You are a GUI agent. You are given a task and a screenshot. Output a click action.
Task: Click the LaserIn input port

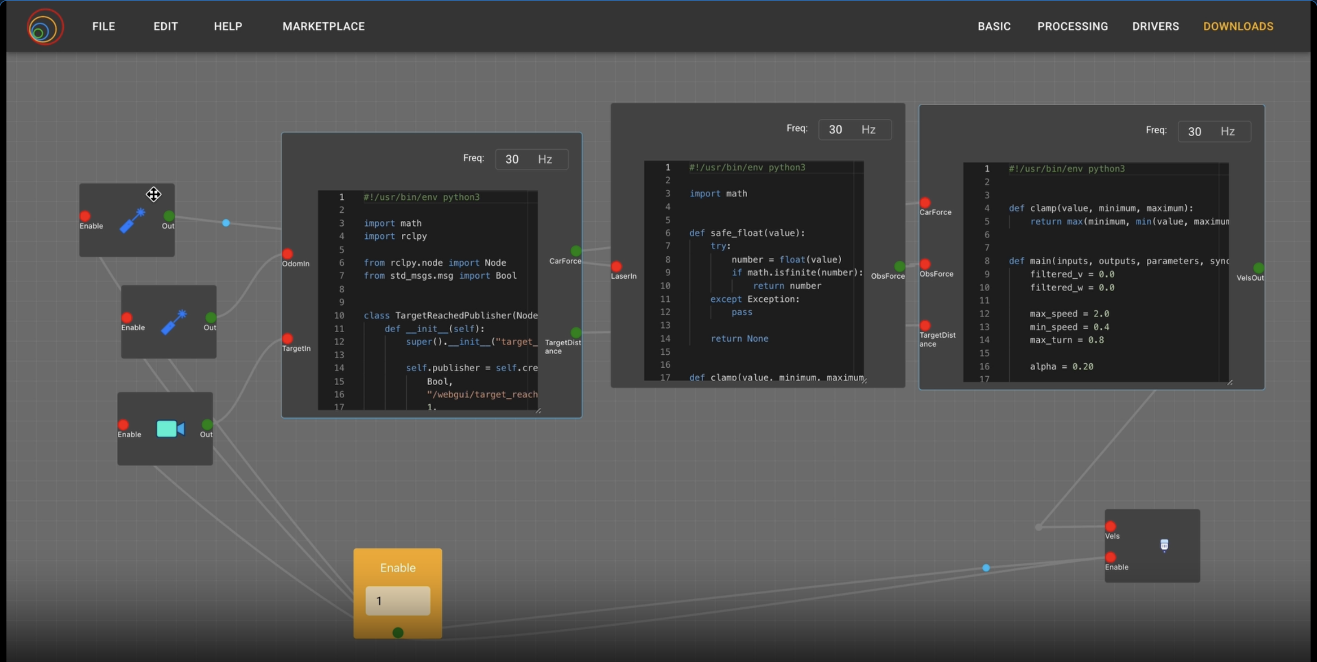(616, 267)
